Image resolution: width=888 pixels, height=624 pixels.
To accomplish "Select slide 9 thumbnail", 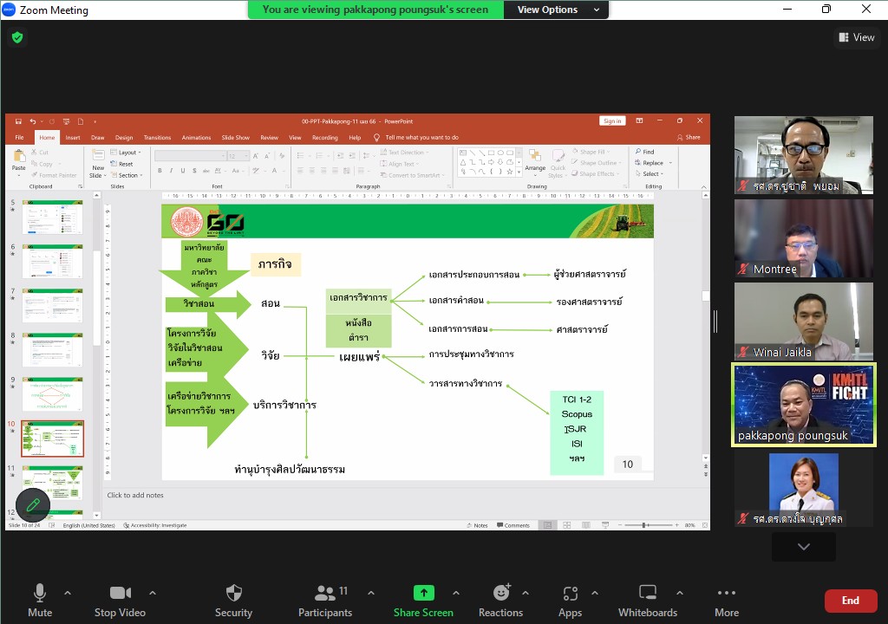I will 52,394.
